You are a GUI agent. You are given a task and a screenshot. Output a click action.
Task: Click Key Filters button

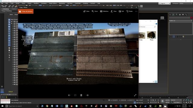coord(177,103)
